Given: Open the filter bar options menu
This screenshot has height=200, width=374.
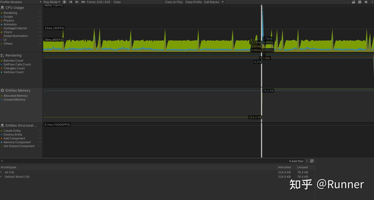Looking at the screenshot, I should coord(307,161).
